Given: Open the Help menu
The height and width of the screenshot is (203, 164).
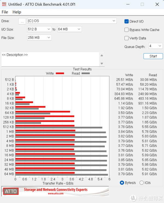Looking at the screenshot, I should click(17, 12).
